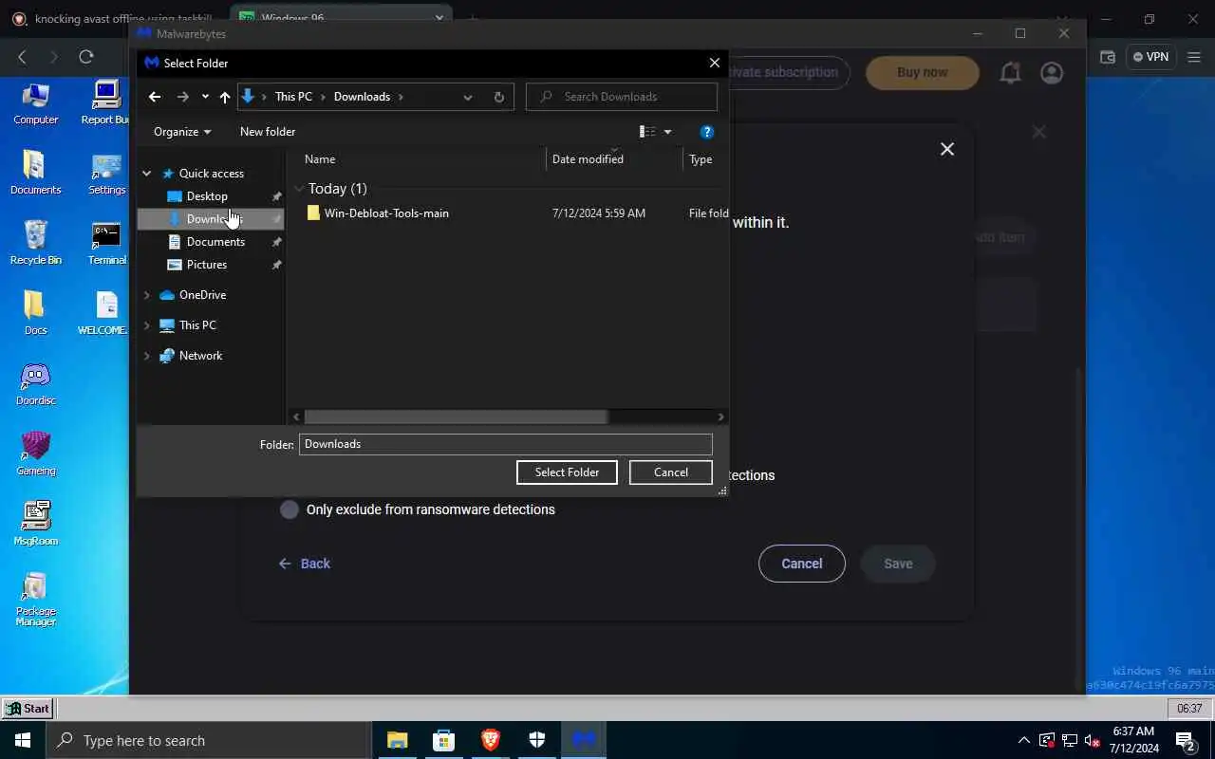
Task: Toggle the browser VPN button
Action: [x=1151, y=57]
